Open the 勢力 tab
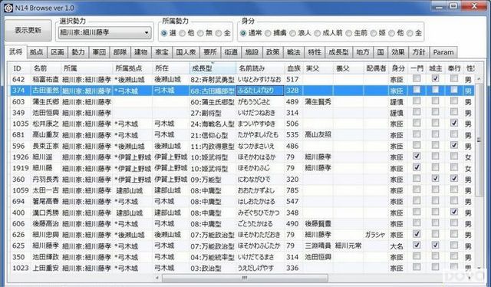This screenshot has width=491, height=287. tap(78, 52)
